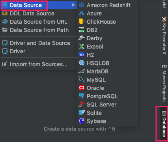Click the green Exasol X icon
The width and height of the screenshot is (168, 142).
(x=82, y=47)
